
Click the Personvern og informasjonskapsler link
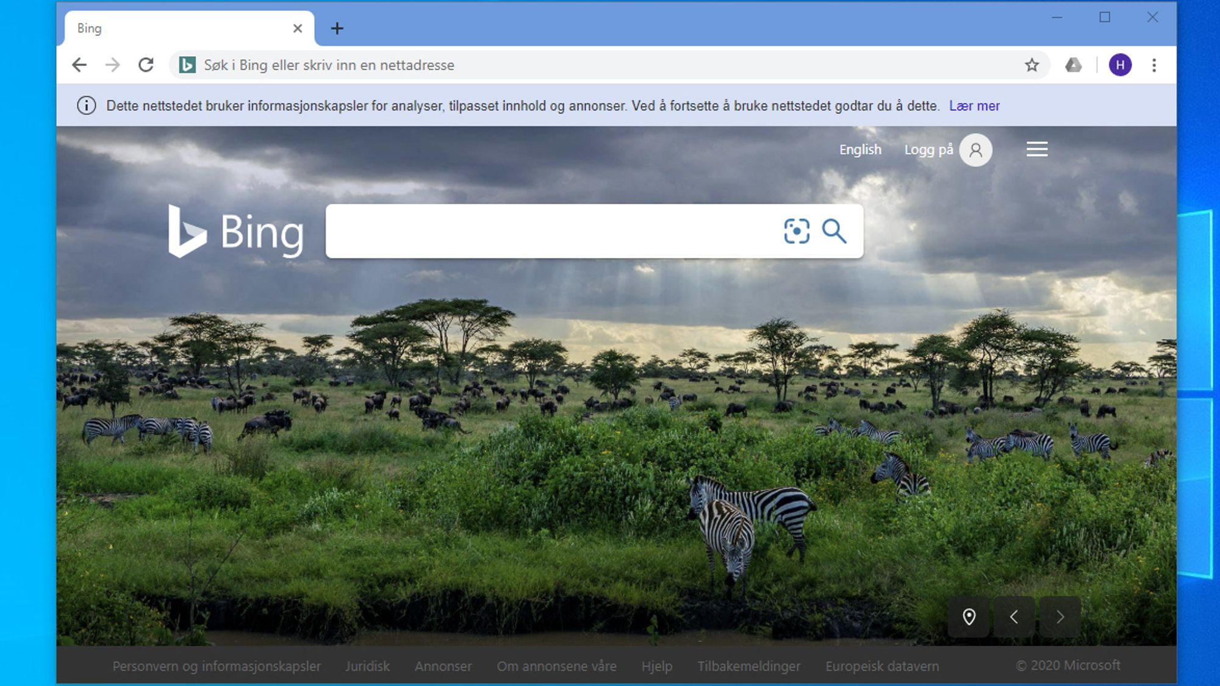[216, 665]
